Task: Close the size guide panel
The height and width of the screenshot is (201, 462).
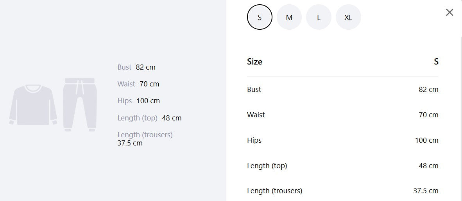Action: click(x=449, y=13)
